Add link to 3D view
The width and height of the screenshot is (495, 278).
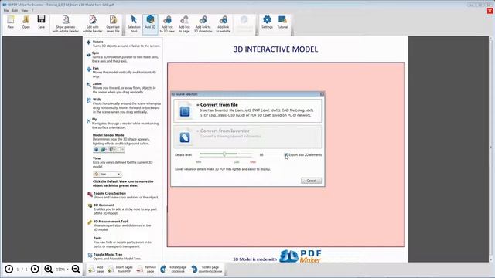[167, 24]
